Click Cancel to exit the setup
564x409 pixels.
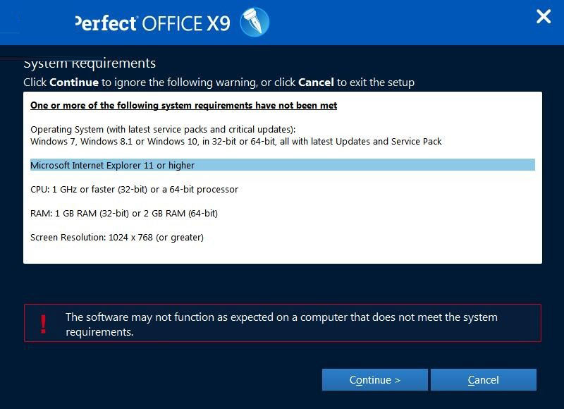(x=484, y=379)
